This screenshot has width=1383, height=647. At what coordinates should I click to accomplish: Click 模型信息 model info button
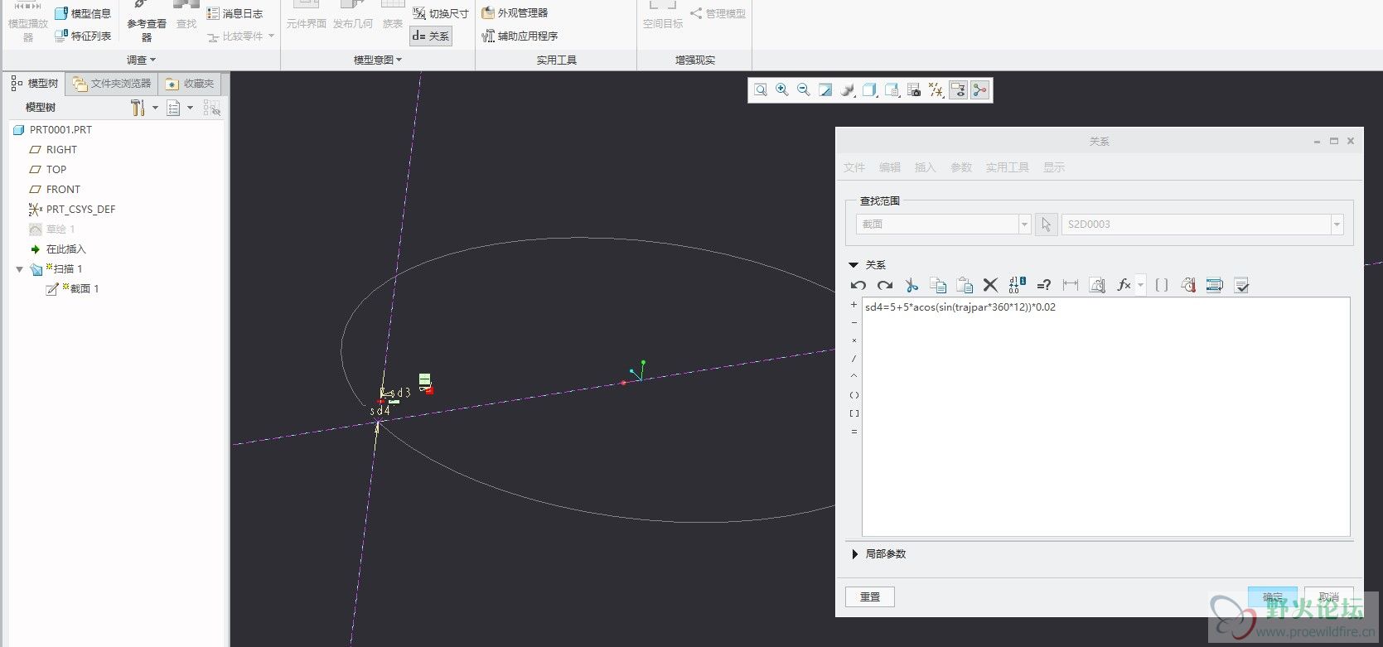point(83,13)
